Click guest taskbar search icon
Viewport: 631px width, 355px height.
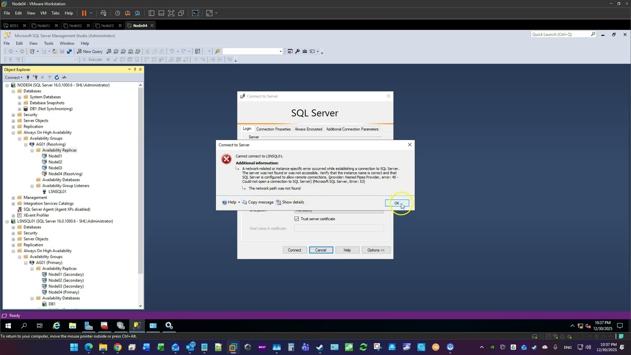pos(24,325)
